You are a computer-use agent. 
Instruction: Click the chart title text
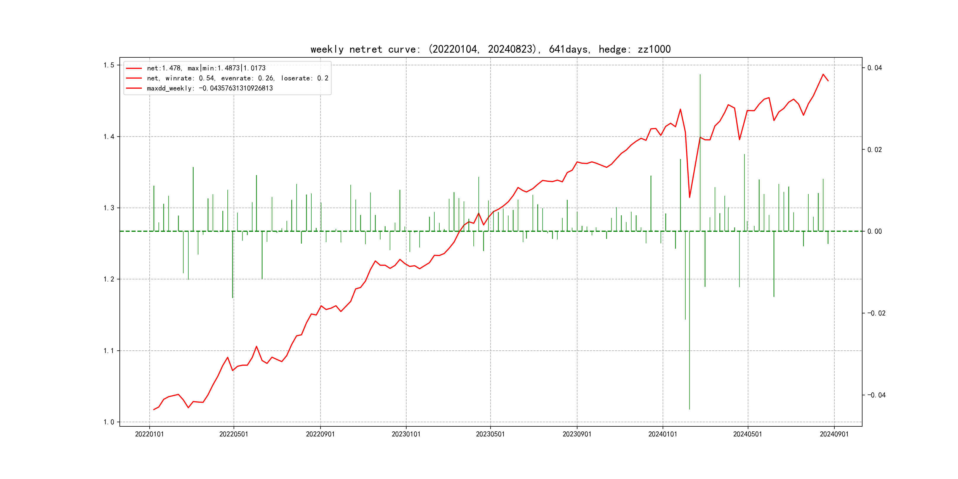click(490, 49)
